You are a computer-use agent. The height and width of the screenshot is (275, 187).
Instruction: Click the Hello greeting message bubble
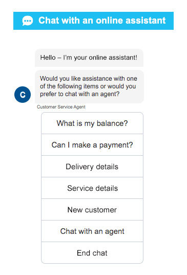[x=89, y=58]
